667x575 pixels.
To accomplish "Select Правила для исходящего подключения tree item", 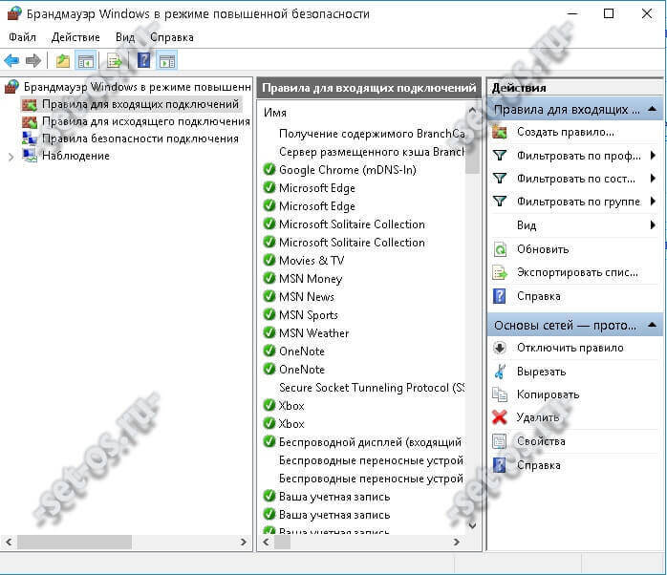I will click(x=146, y=121).
